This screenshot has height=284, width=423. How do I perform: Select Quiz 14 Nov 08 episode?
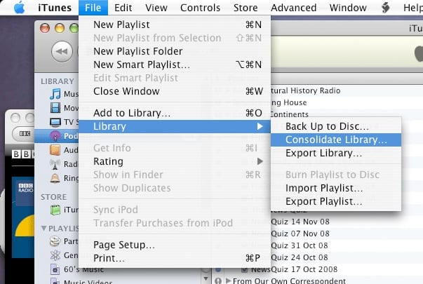tap(300, 222)
